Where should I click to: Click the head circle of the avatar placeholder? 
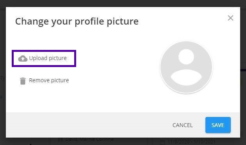click(186, 57)
